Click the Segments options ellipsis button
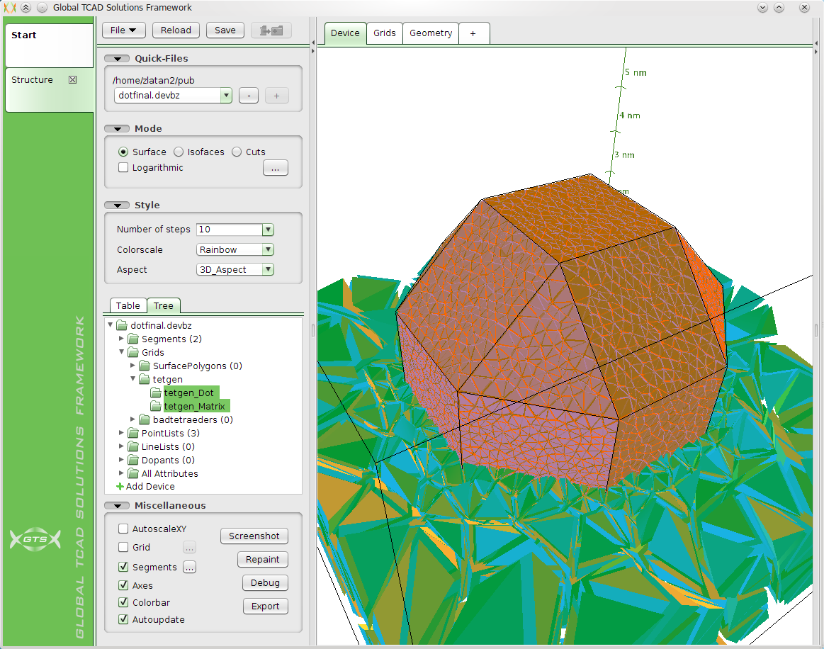Viewport: 824px width, 649px height. [x=189, y=567]
